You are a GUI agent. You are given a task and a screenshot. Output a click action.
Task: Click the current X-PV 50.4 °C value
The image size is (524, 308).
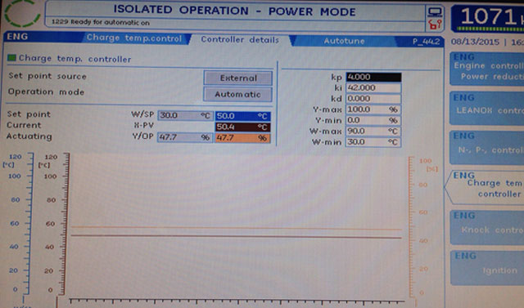(243, 127)
